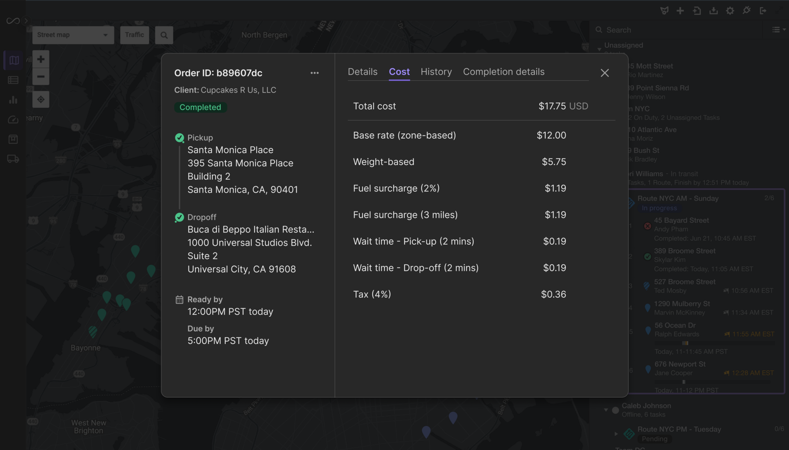This screenshot has width=789, height=450.
Task: Click 'Wait time - Drop-off (2 mins)' label
Action: pyautogui.click(x=416, y=268)
